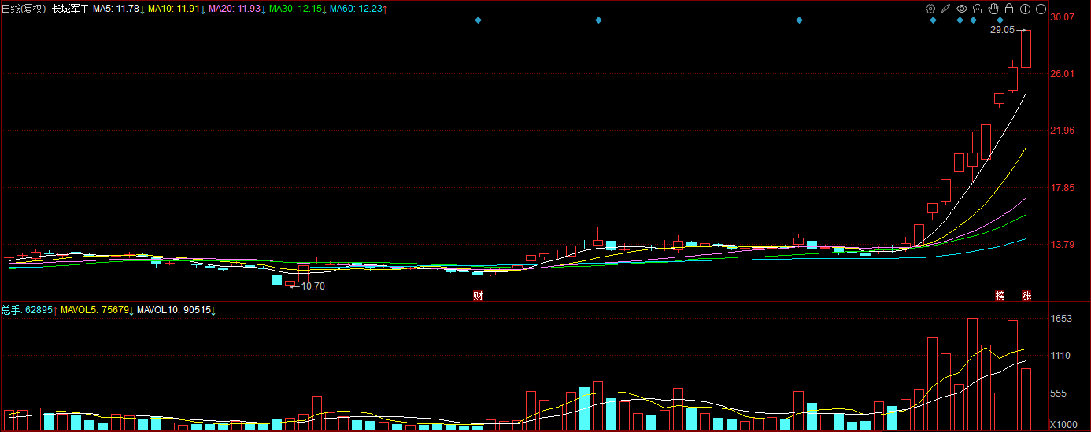Click the 555 volume axis value
Screen dimensions: 1091x432
pyautogui.click(x=1060, y=393)
